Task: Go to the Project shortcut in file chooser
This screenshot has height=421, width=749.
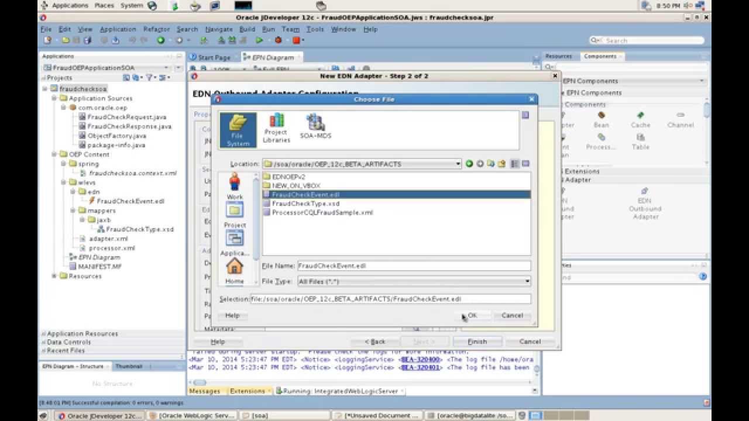Action: (x=235, y=215)
